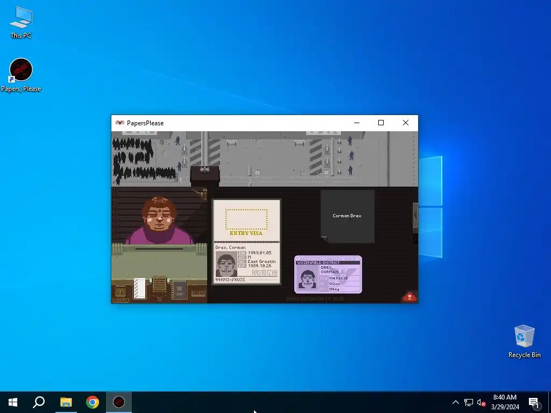Screen dimensions: 551x413
Task: Close the PapersPlease window
Action: (x=406, y=123)
